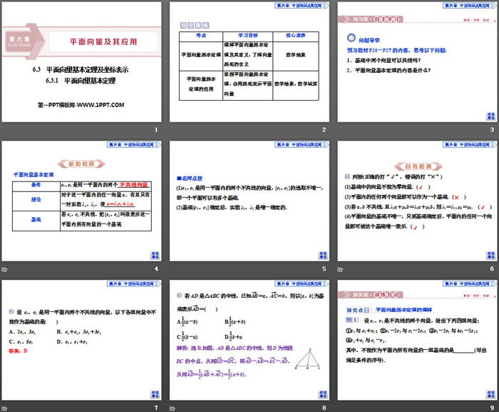Select slide 3 thumbnail 问题导学

417,62
